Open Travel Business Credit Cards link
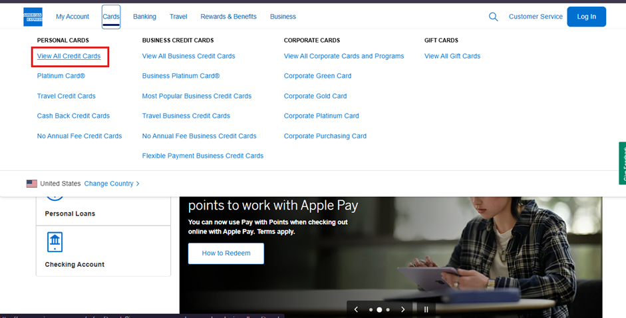The image size is (626, 318). pos(186,116)
